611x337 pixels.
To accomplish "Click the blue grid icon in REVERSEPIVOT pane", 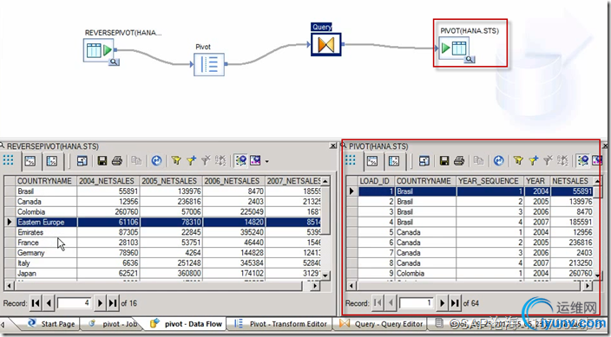I will (x=8, y=160).
